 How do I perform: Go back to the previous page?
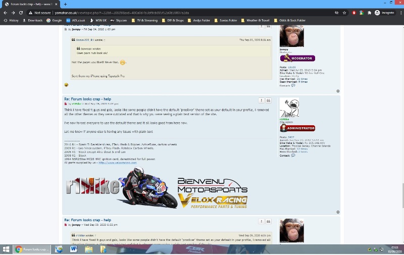[6, 13]
